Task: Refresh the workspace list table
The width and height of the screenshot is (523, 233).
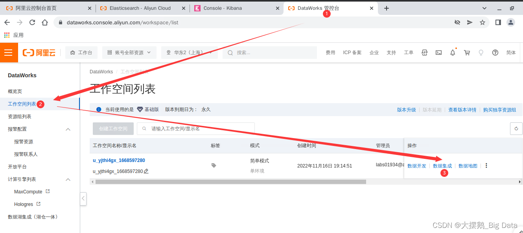Action: coord(516,128)
